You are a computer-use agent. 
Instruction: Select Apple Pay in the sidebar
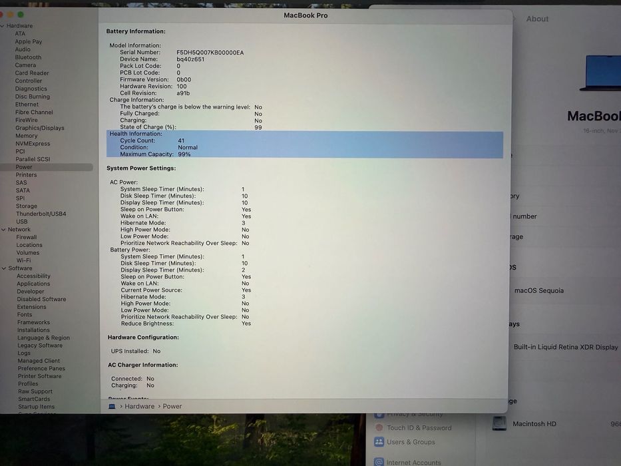[29, 41]
